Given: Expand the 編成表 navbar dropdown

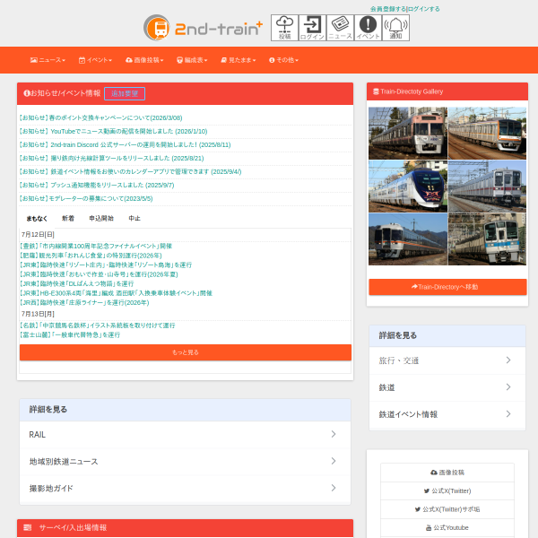Looking at the screenshot, I should [x=192, y=60].
